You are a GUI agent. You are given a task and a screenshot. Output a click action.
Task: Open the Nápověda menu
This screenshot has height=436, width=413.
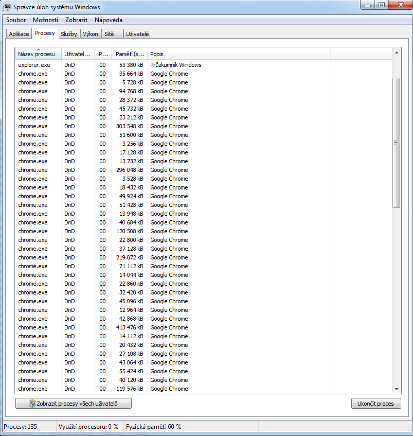[x=109, y=20]
